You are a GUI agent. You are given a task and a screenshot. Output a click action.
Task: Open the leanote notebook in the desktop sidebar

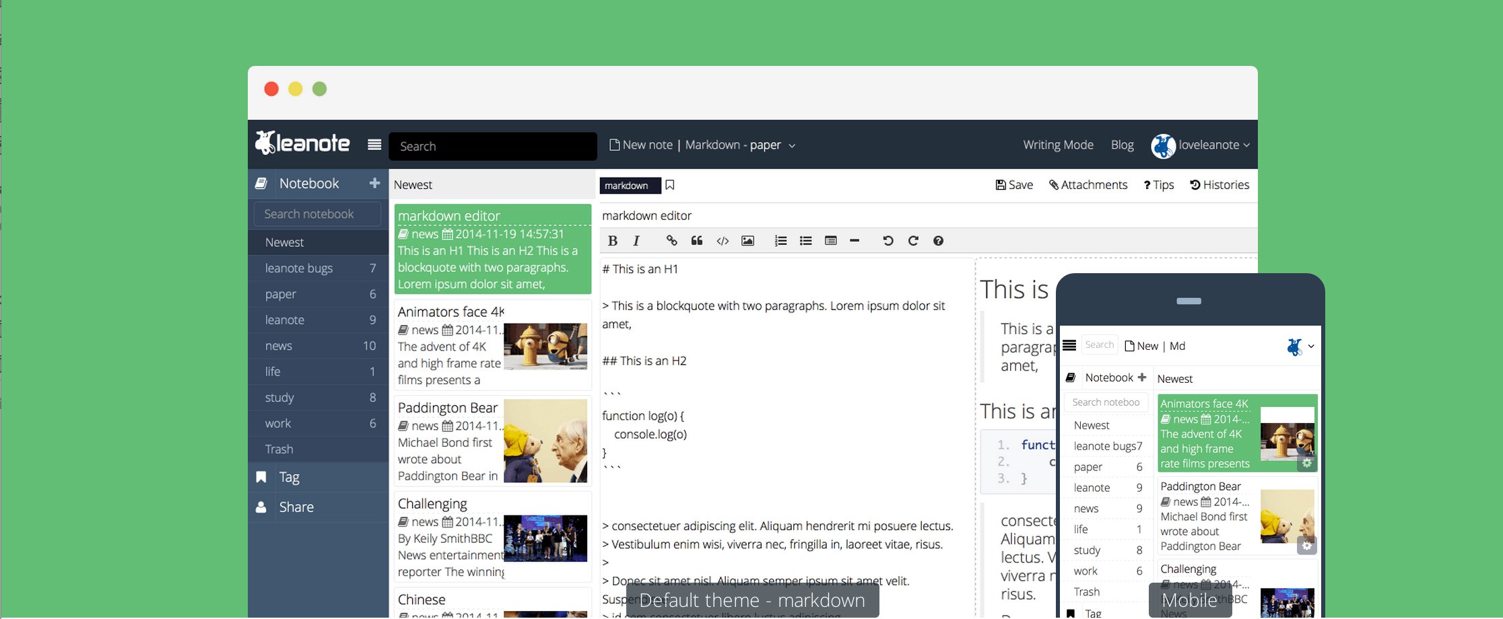click(318, 320)
